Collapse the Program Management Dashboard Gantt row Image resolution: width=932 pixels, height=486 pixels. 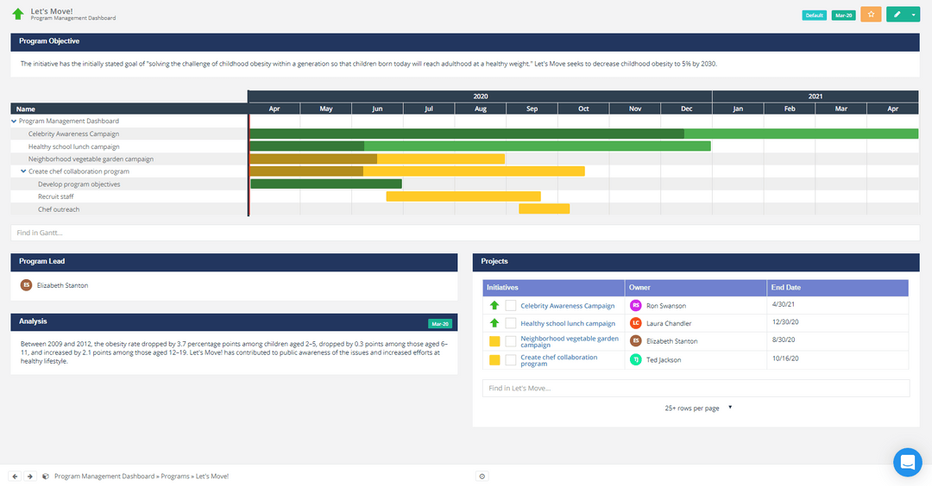click(x=14, y=121)
